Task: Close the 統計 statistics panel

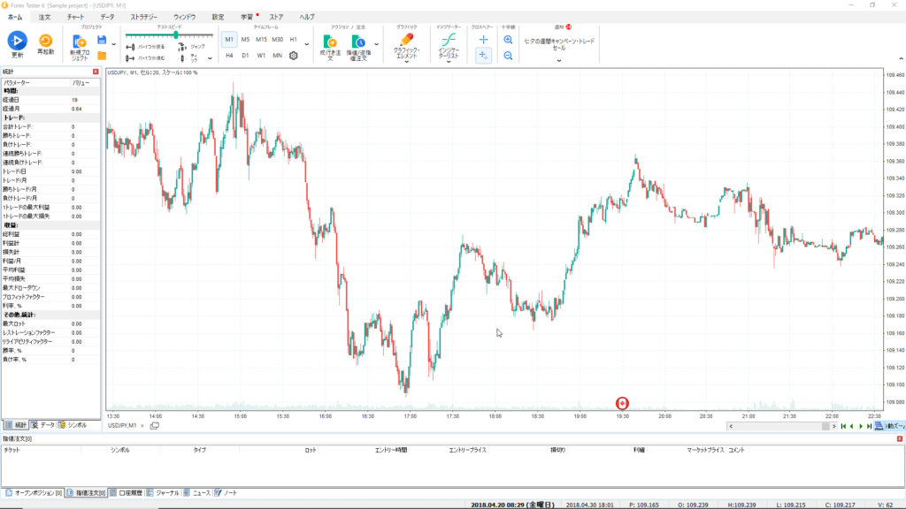Action: pyautogui.click(x=96, y=72)
